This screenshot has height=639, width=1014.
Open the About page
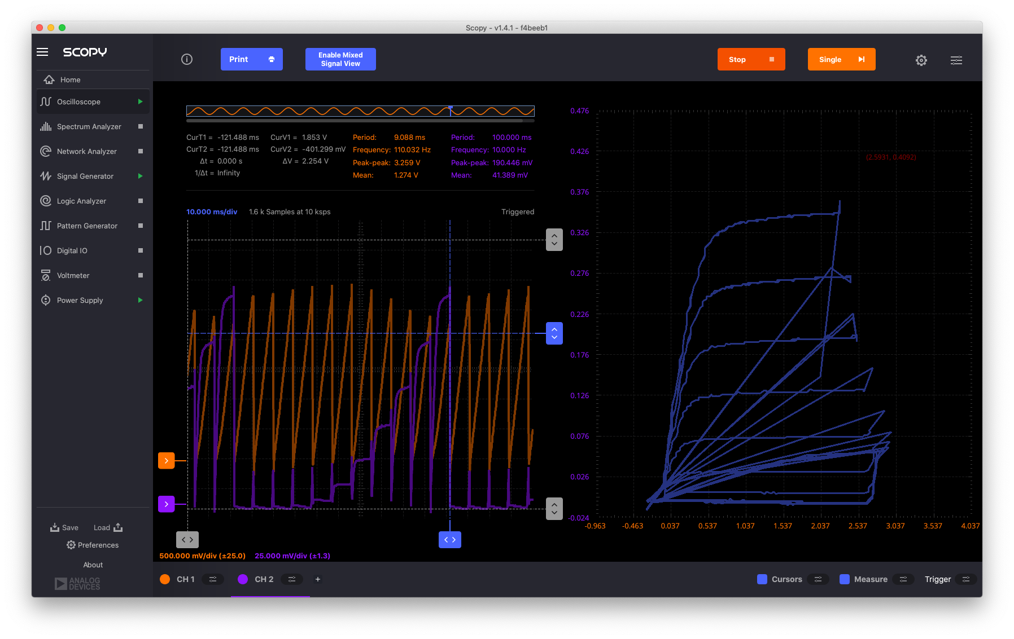point(93,565)
